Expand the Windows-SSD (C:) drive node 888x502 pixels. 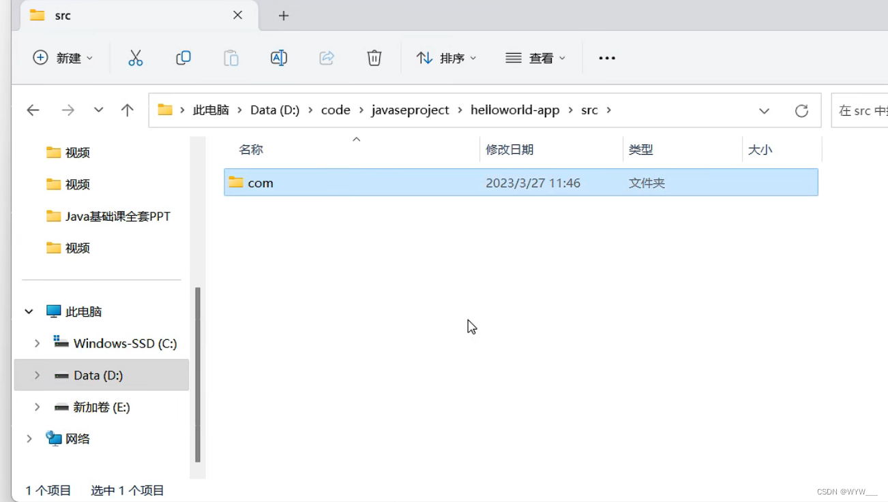(x=37, y=343)
